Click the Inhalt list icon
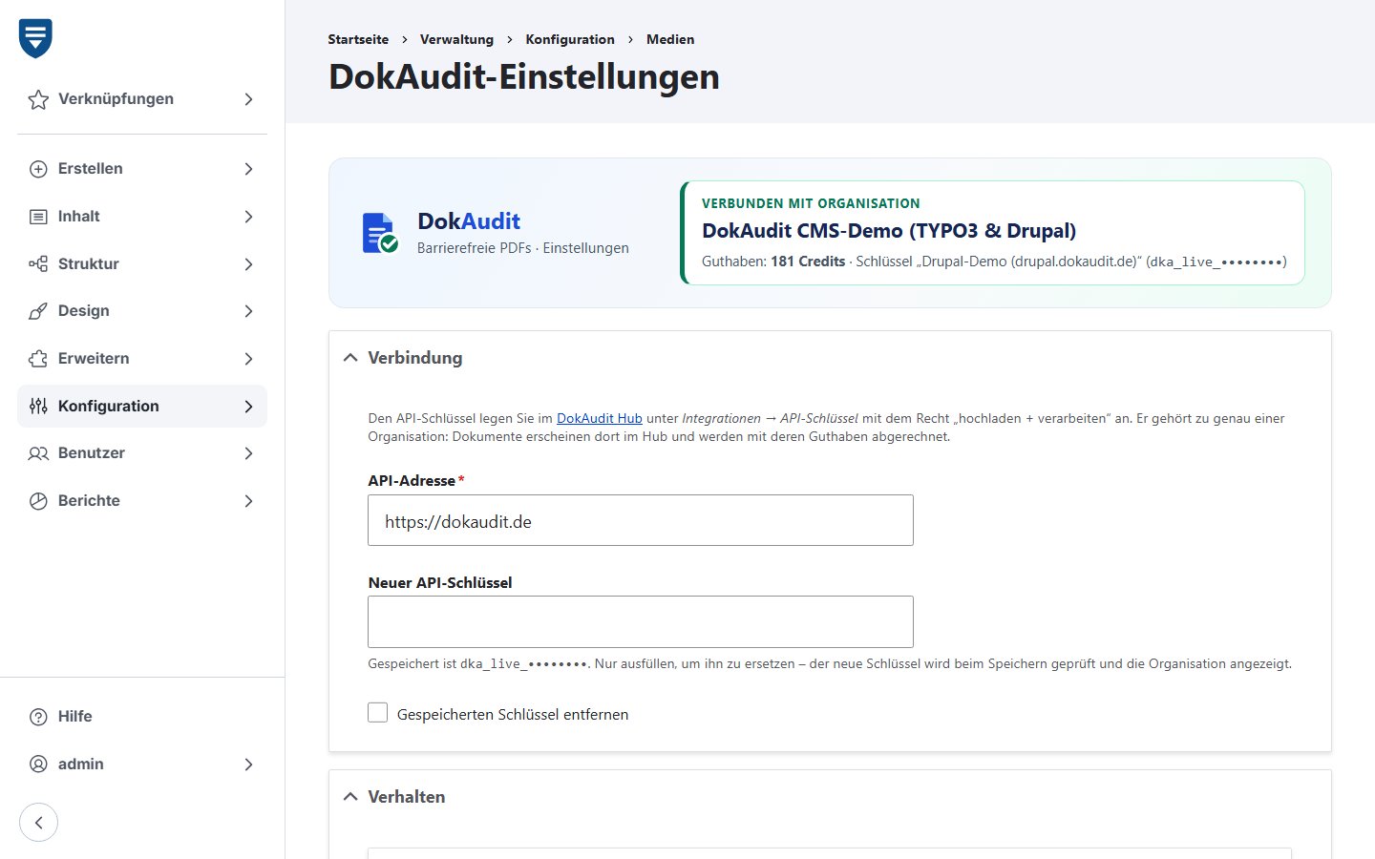 38,217
